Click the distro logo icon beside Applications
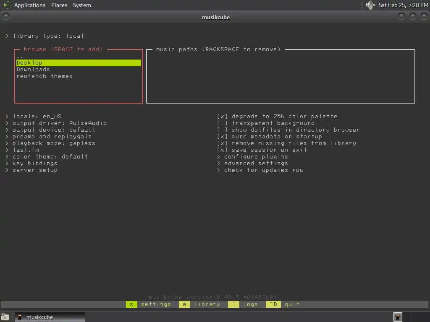The width and height of the screenshot is (430, 322). click(7, 5)
